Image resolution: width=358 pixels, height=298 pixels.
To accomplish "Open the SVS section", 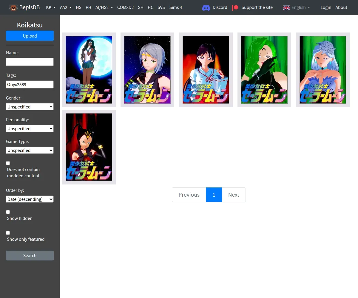I will [161, 7].
